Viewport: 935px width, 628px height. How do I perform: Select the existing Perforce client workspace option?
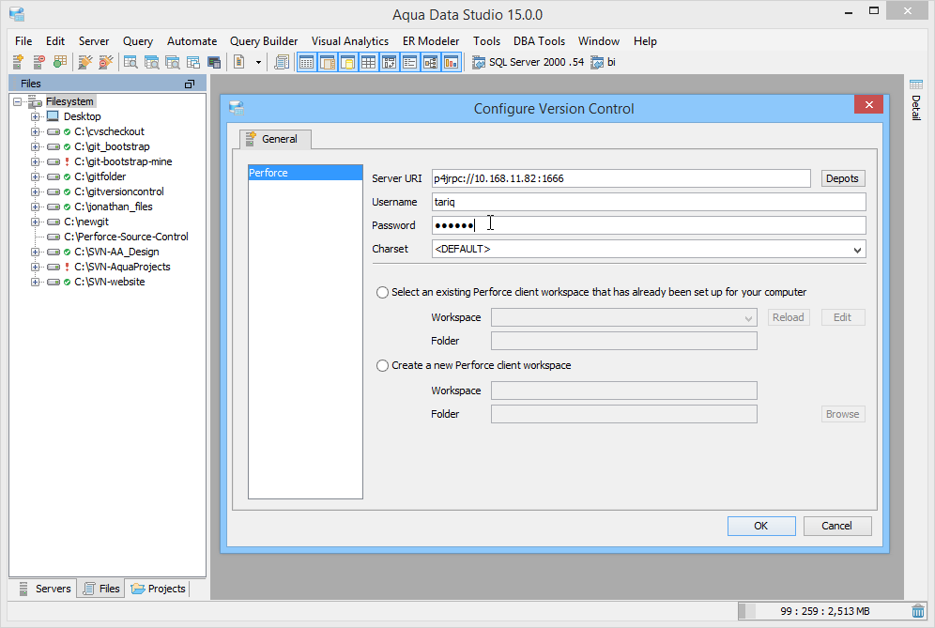point(382,292)
